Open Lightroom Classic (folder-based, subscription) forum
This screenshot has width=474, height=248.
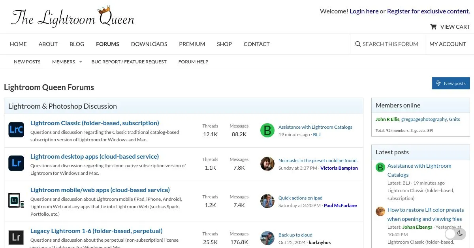[x=95, y=123]
